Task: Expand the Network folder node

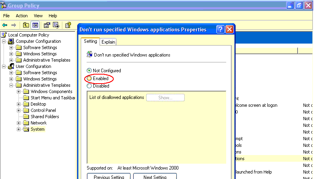Action: tap(19, 123)
